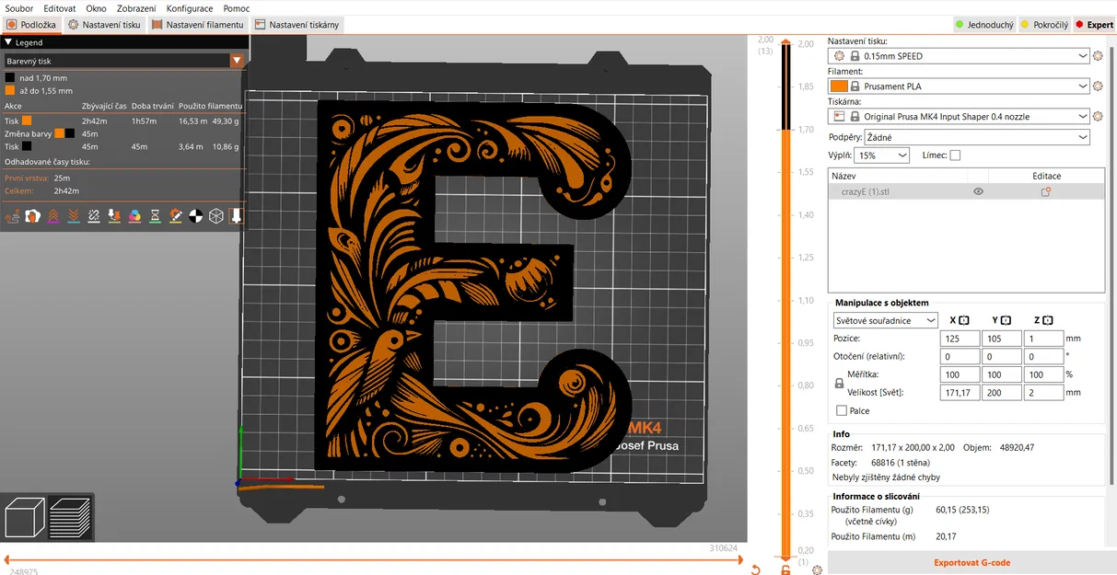Enable the Palce checkbox
The height and width of the screenshot is (575, 1117).
[842, 411]
